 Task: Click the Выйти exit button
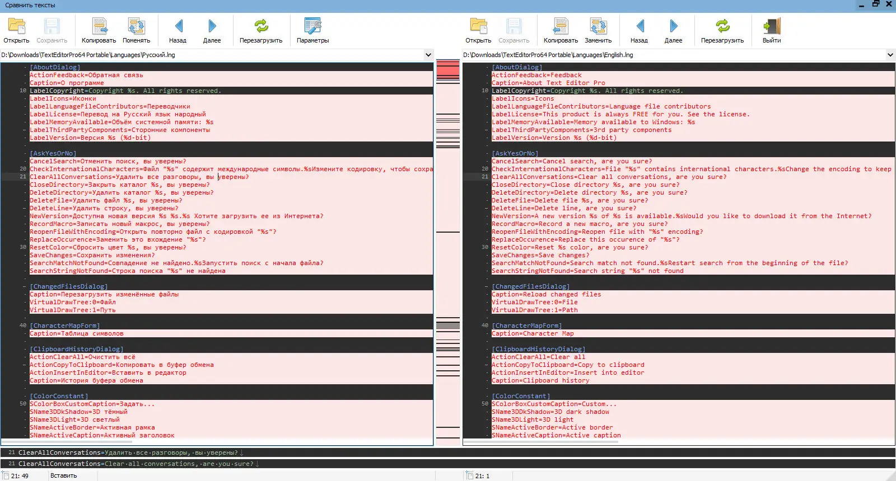[772, 30]
